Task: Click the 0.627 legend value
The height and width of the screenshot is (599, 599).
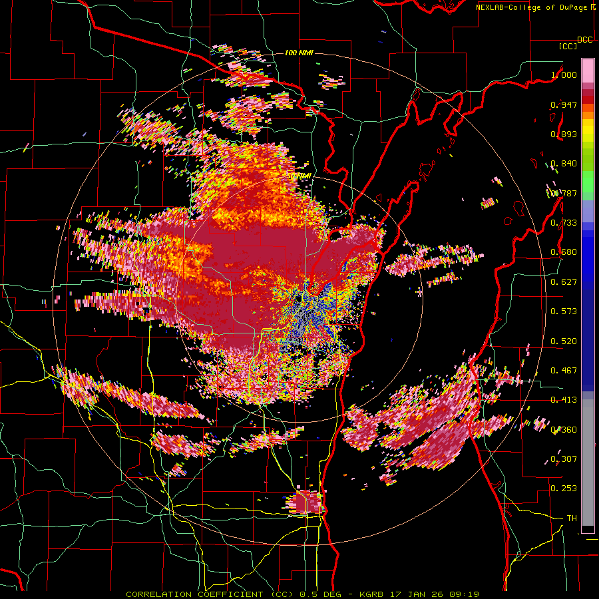Action: click(564, 282)
